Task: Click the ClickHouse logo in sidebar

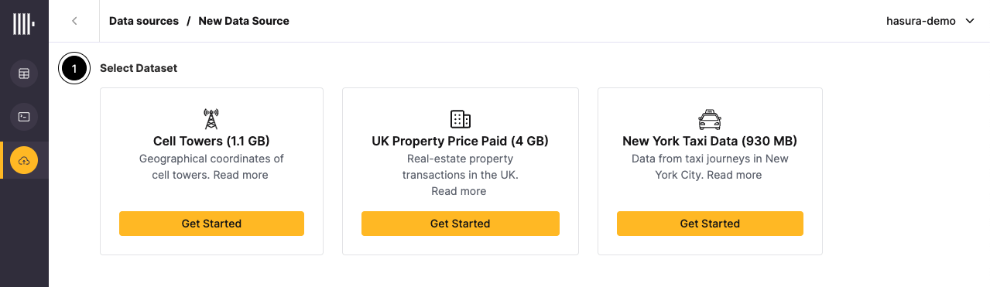Action: pos(24,23)
